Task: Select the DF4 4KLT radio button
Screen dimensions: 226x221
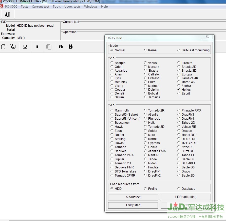Action: click(179, 163)
